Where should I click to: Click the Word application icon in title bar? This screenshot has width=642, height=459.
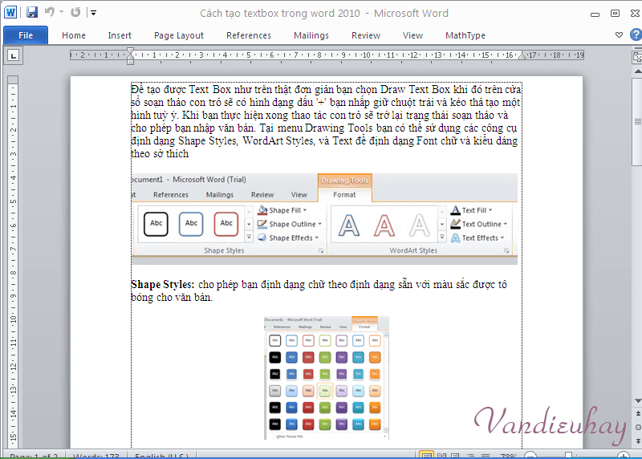tap(10, 12)
